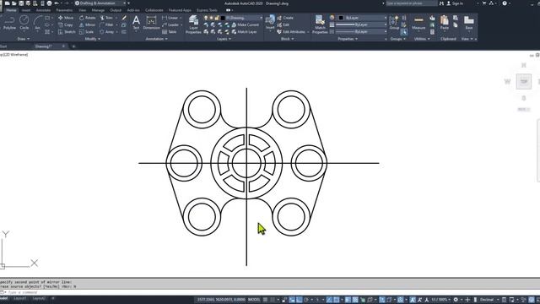Expand the Annotation panel

156,39
